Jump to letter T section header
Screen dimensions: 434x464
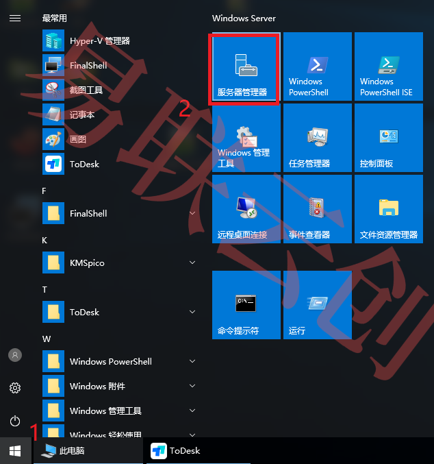44,290
